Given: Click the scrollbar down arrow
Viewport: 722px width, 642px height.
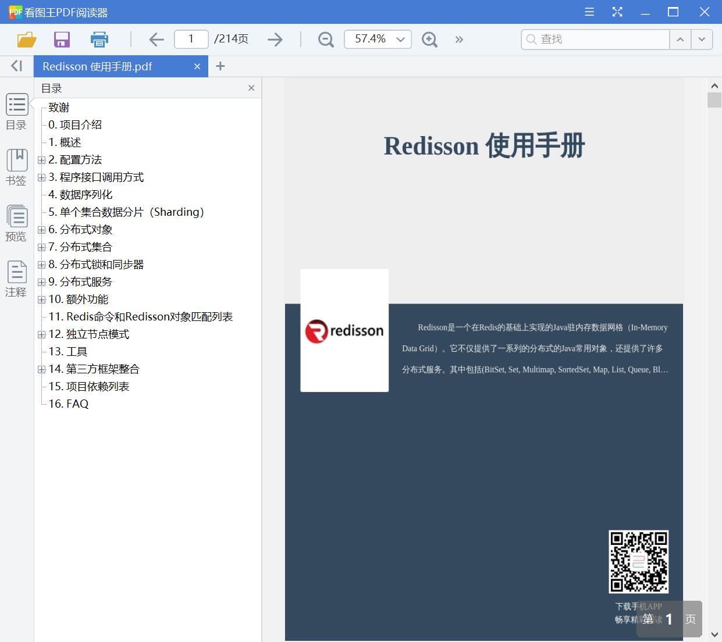Looking at the screenshot, I should tap(714, 634).
